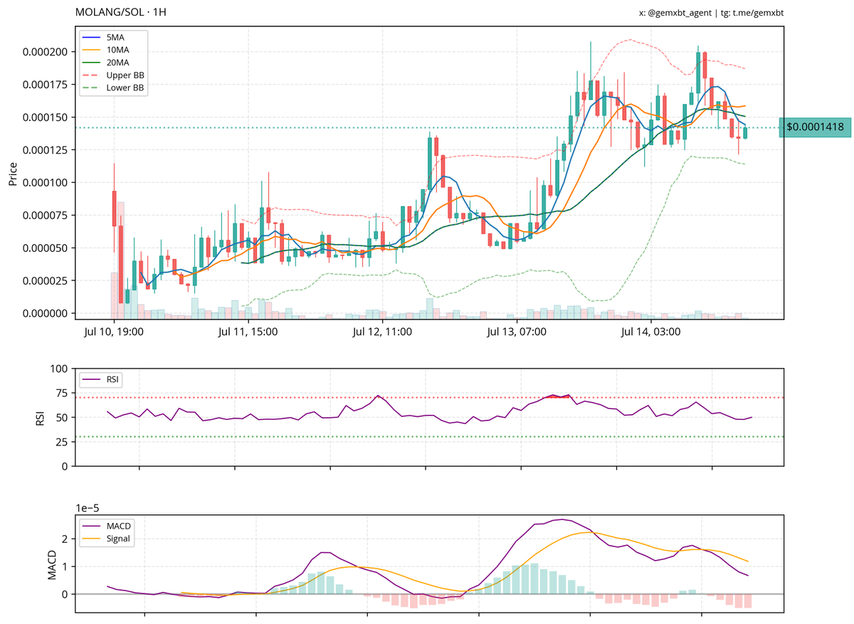This screenshot has width=854, height=624.
Task: Click the RSI 25 tick label
Action: (61, 442)
